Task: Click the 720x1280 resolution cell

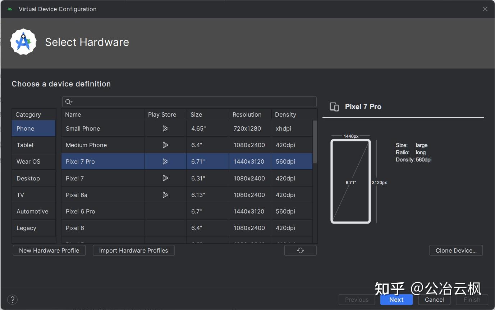Action: point(250,128)
